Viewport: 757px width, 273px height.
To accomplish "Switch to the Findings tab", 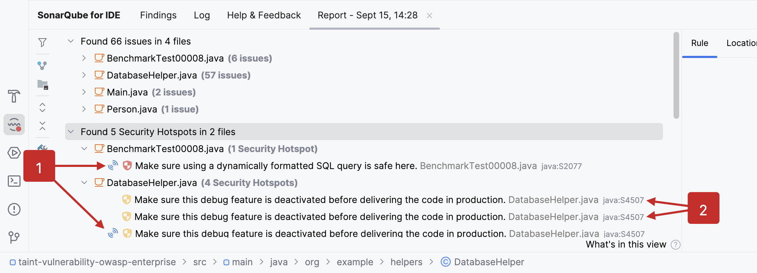I will 158,15.
